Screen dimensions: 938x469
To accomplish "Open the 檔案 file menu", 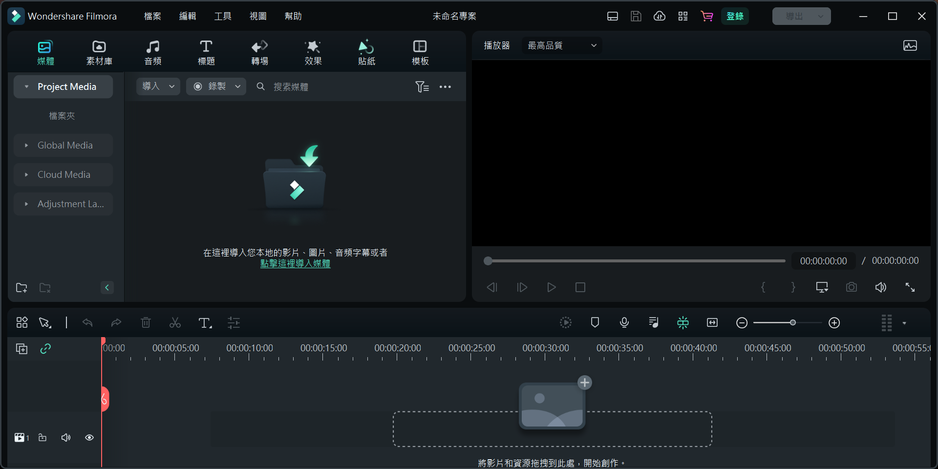I will 152,16.
